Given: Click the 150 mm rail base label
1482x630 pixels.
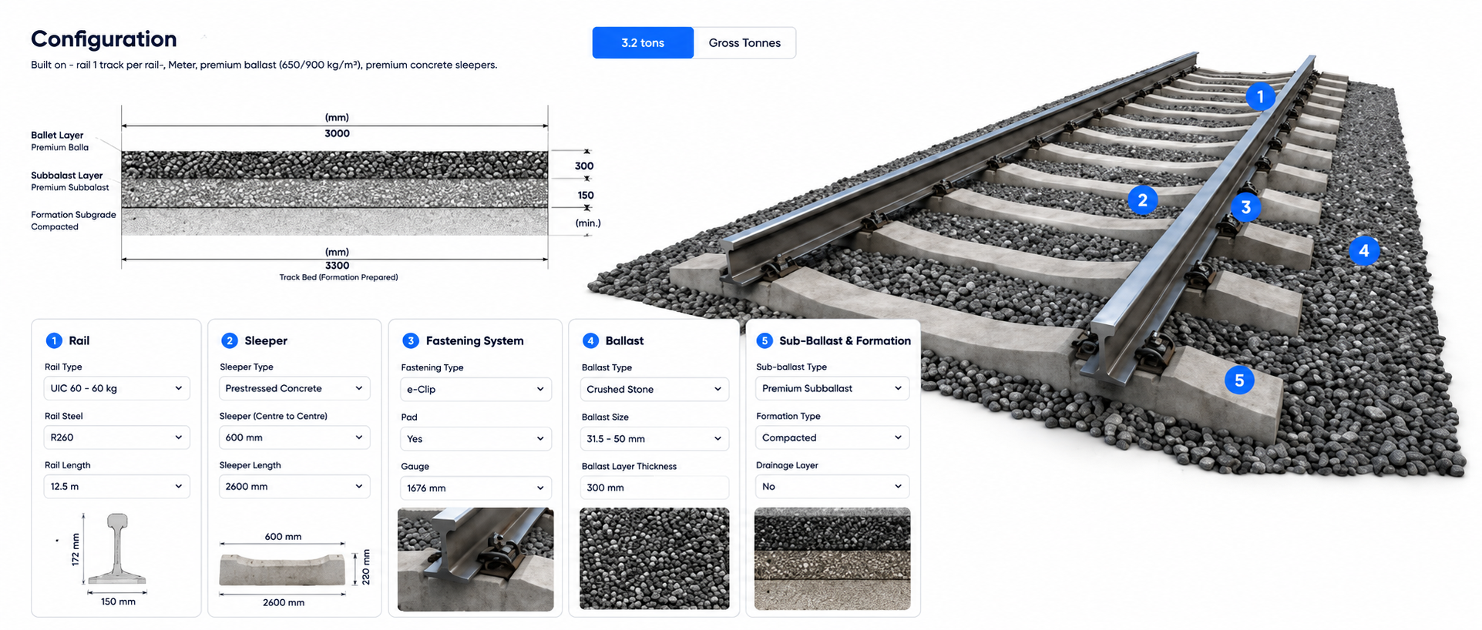Looking at the screenshot, I should click(118, 602).
